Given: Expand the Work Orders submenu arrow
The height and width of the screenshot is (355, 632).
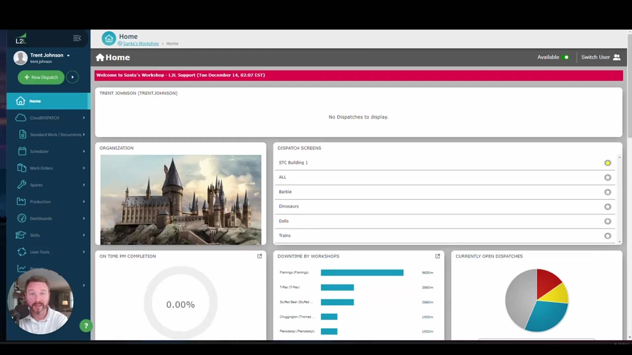Looking at the screenshot, I should click(84, 168).
